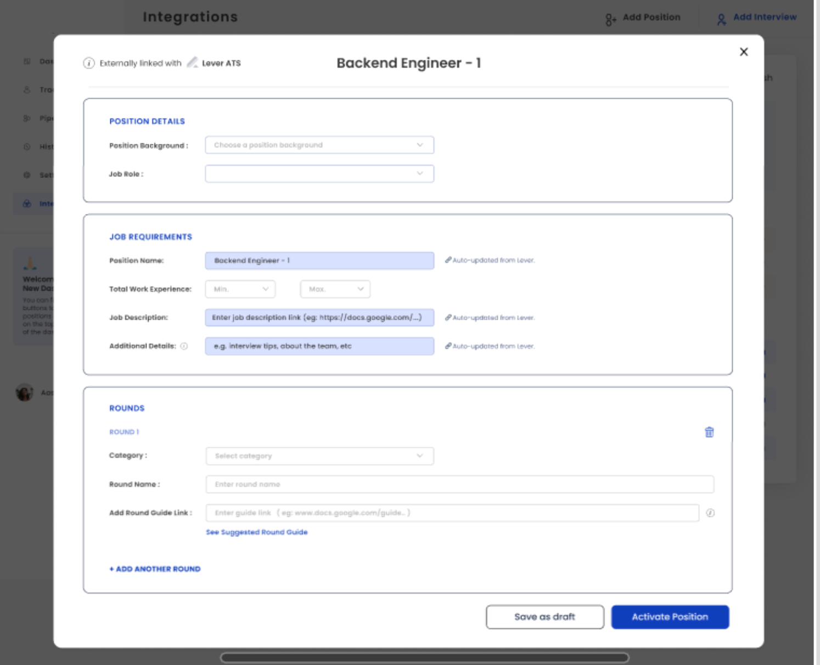Image resolution: width=820 pixels, height=665 pixels.
Task: Click the Round Name input field
Action: tap(460, 484)
